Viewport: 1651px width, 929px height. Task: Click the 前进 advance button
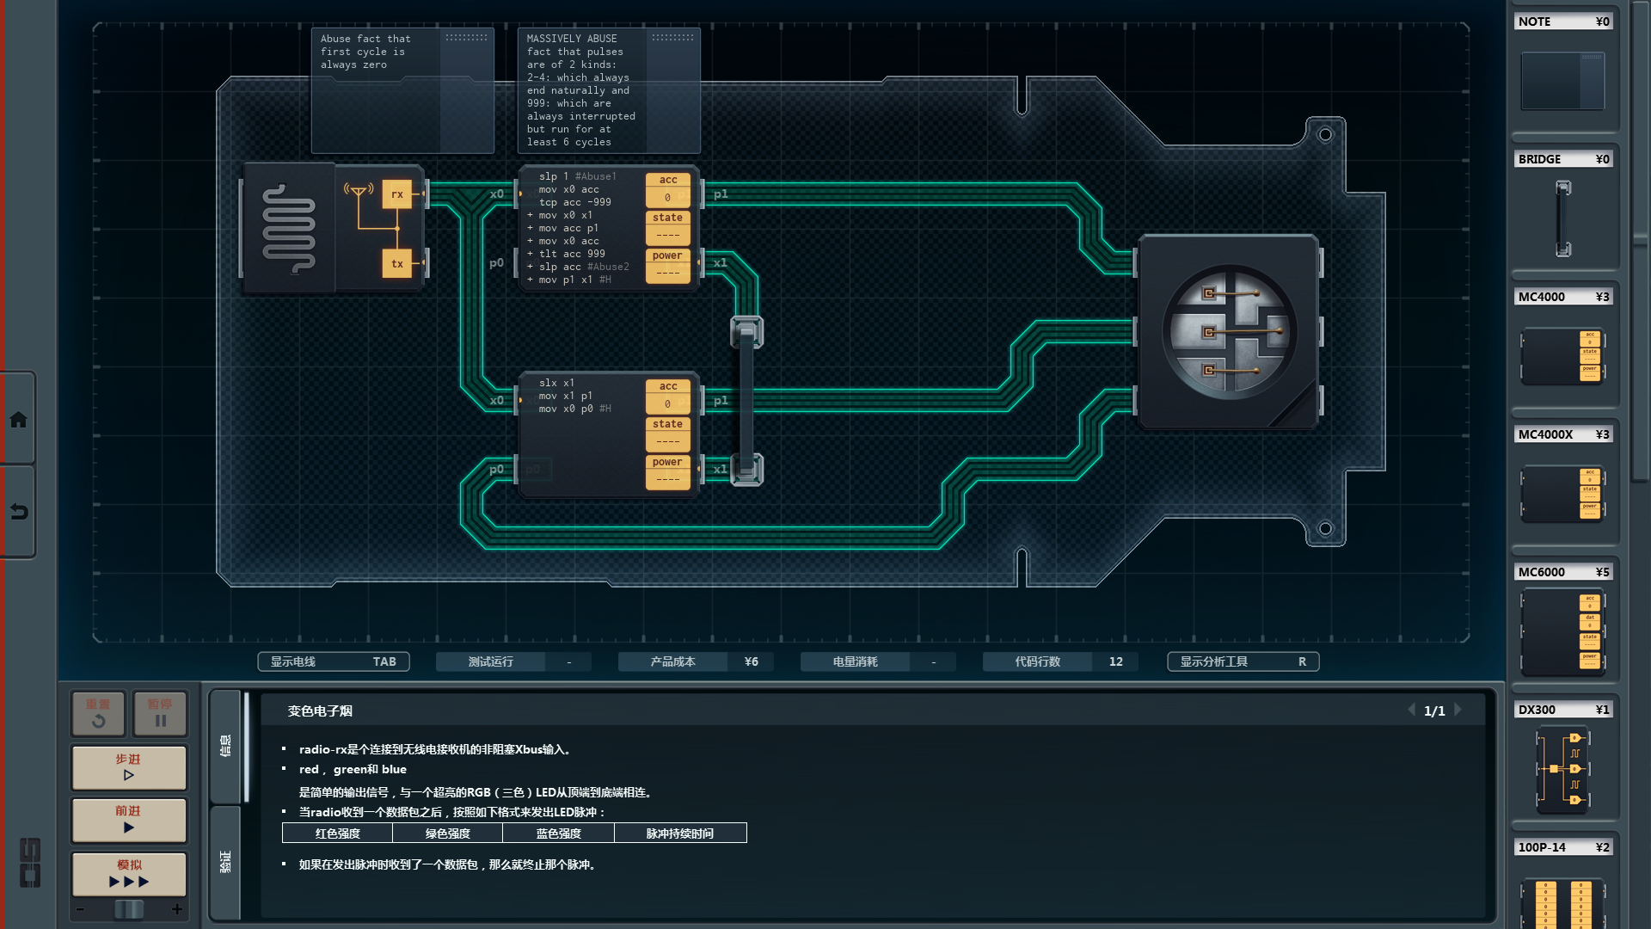(129, 819)
